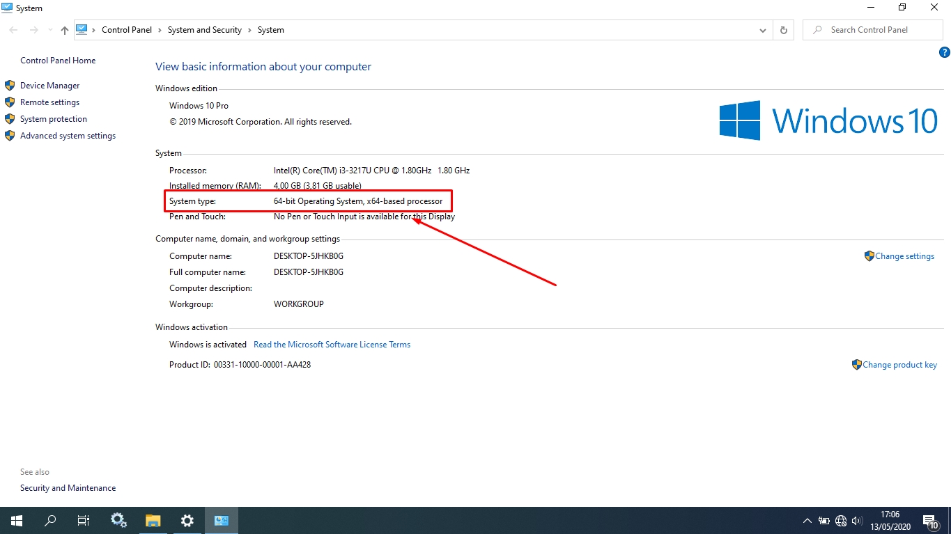Screen dimensions: 951x534
Task: Open Control Panel Home
Action: click(x=58, y=61)
